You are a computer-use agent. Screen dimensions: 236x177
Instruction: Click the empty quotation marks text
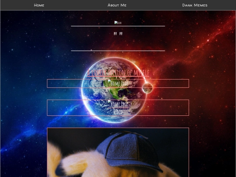[x=118, y=34]
